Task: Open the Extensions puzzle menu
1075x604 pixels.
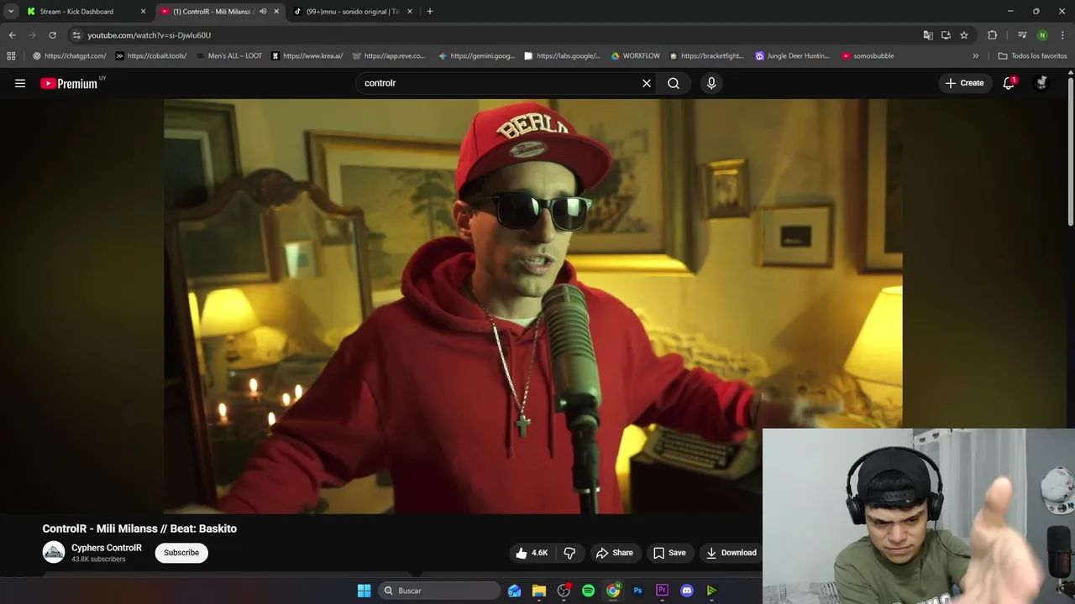Action: pyautogui.click(x=993, y=35)
